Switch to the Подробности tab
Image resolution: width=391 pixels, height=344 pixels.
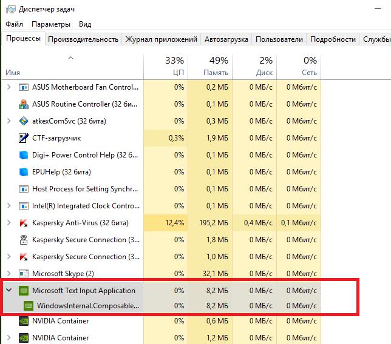[333, 39]
